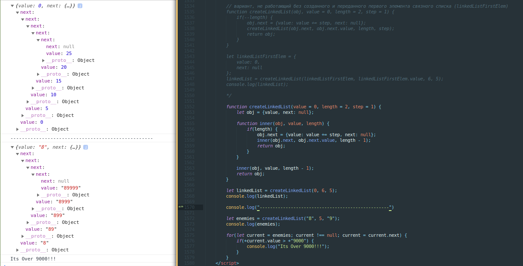Expand the __proto__ entry below value: "899"
The width and height of the screenshot is (523, 266).
pyautogui.click(x=28, y=223)
